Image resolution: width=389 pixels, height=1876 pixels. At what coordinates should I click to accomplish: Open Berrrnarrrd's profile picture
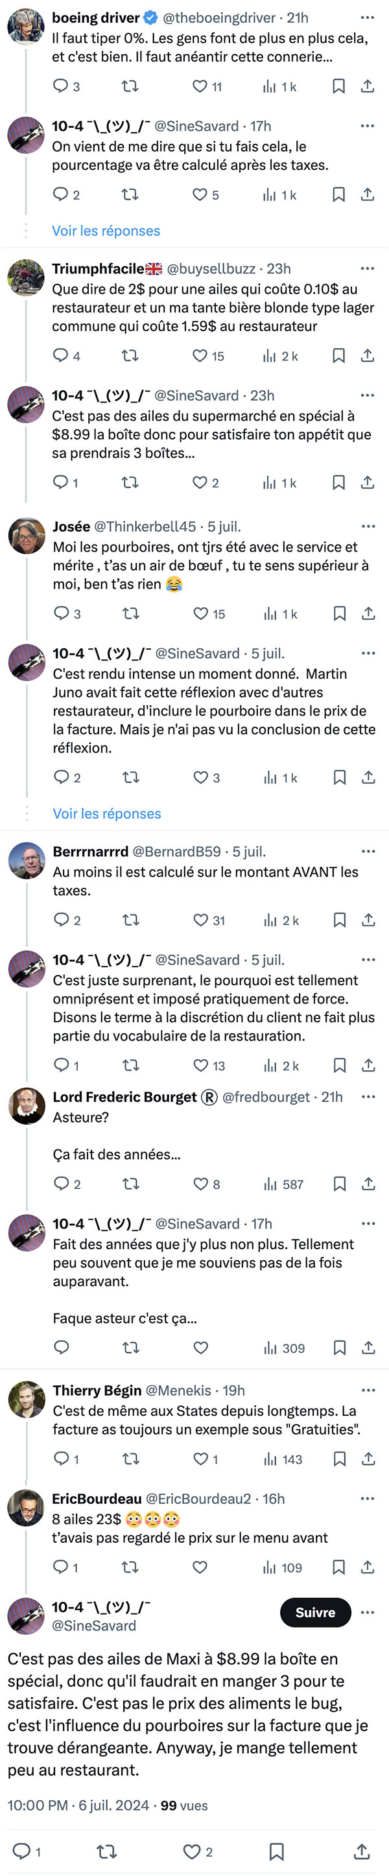pyautogui.click(x=26, y=862)
